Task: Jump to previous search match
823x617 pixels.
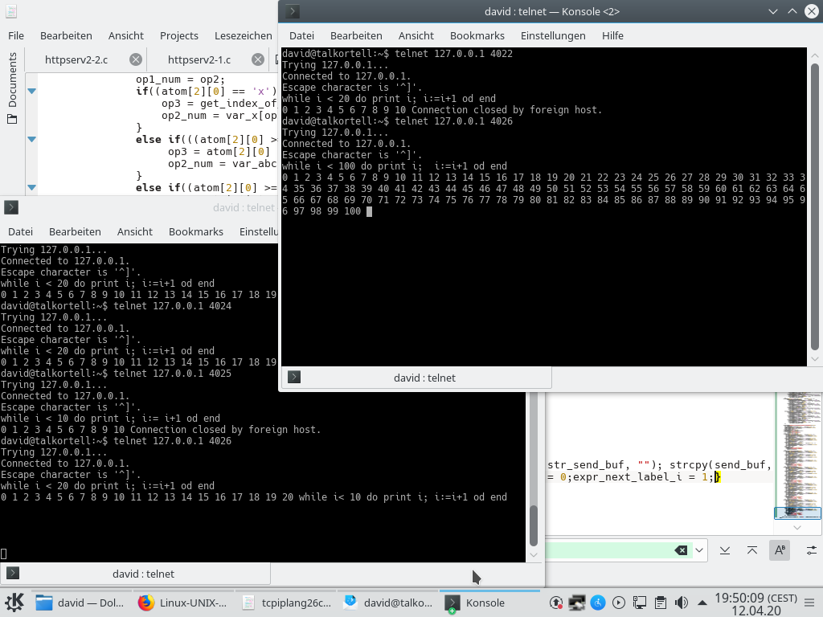Action: tap(752, 550)
